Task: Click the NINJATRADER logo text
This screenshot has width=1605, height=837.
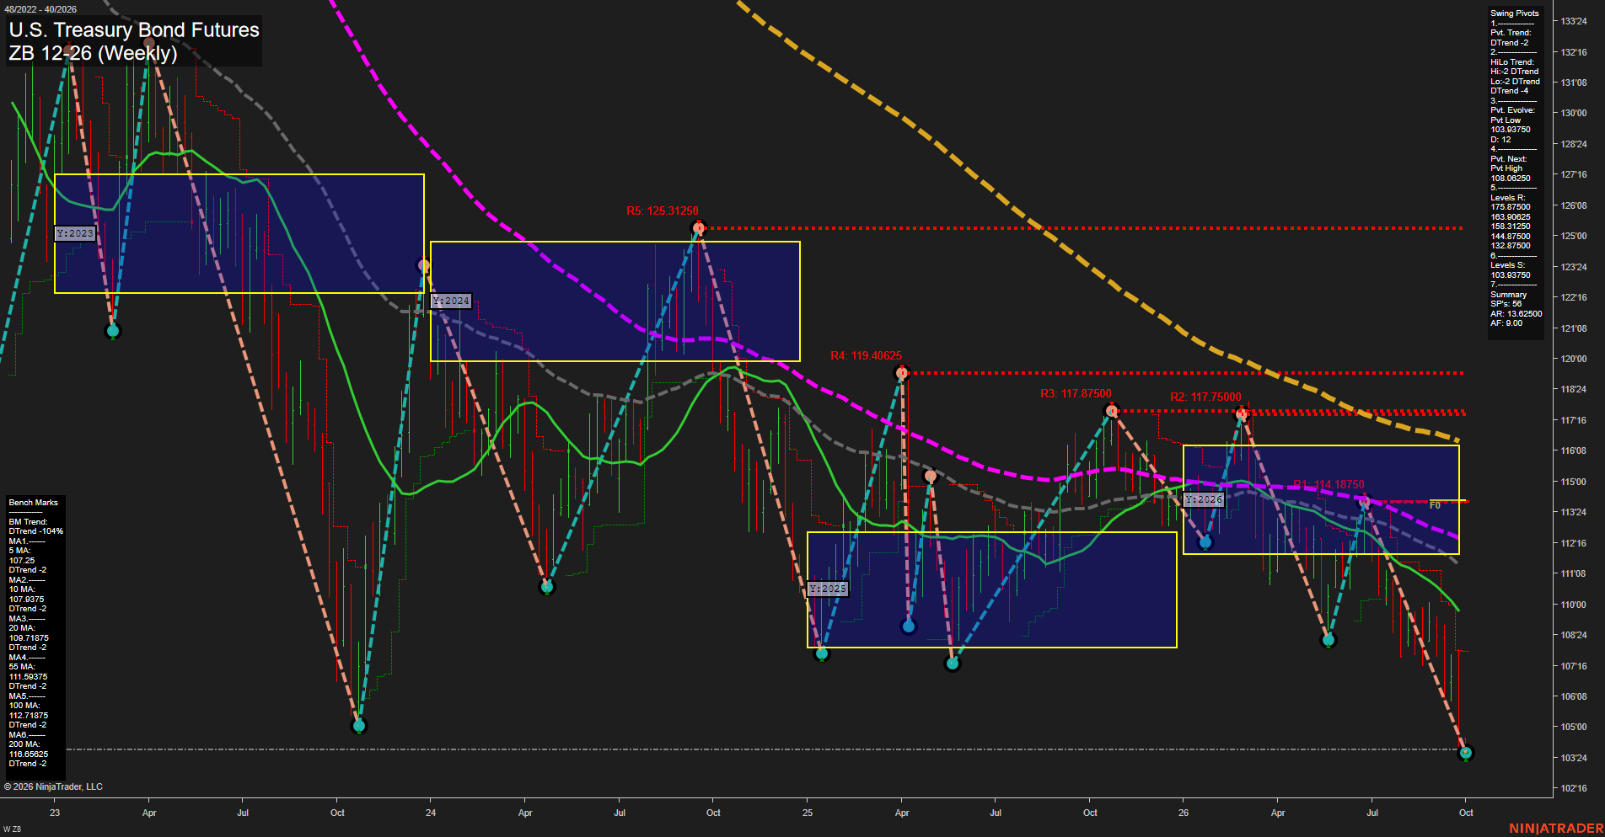Action: tap(1555, 829)
